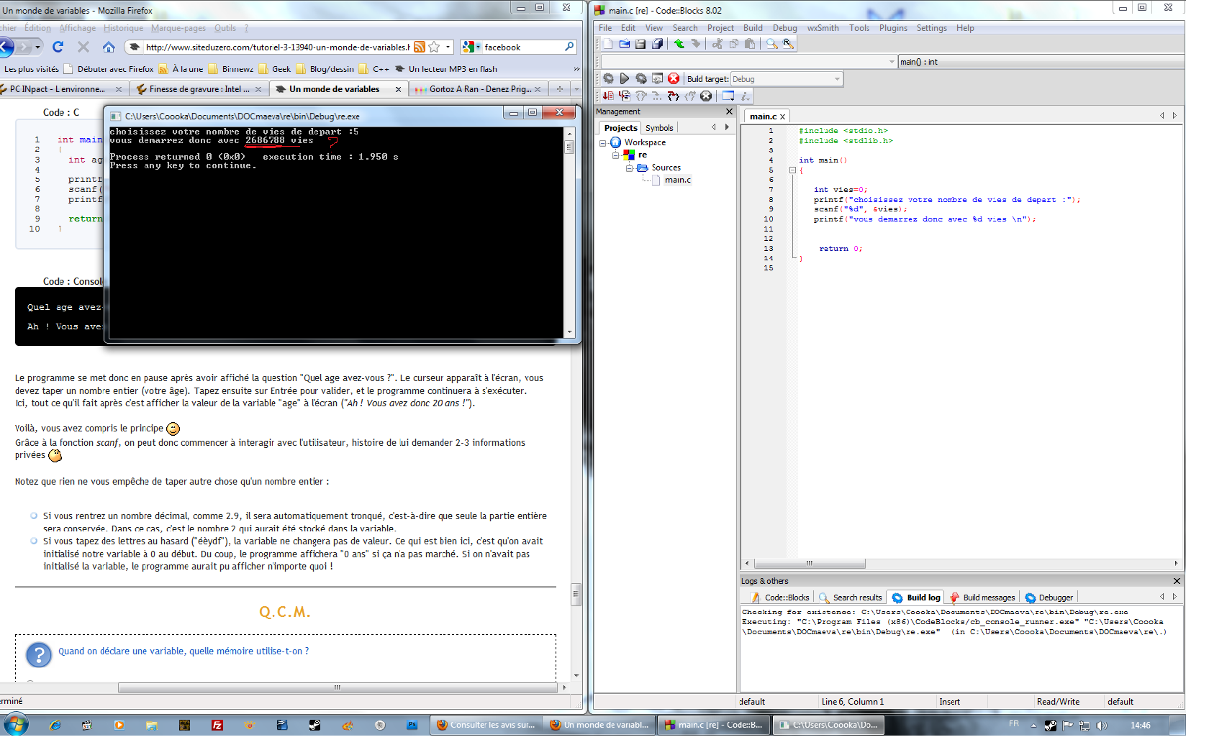The width and height of the screenshot is (1209, 755).
Task: Click the Build and run icon
Action: pos(640,78)
